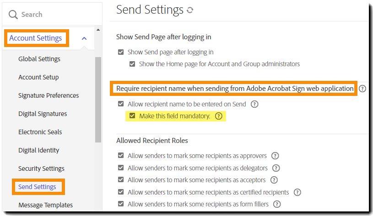Click the refresh icon beside Send Settings
Viewport: 373px width, 216px height.
(x=190, y=10)
